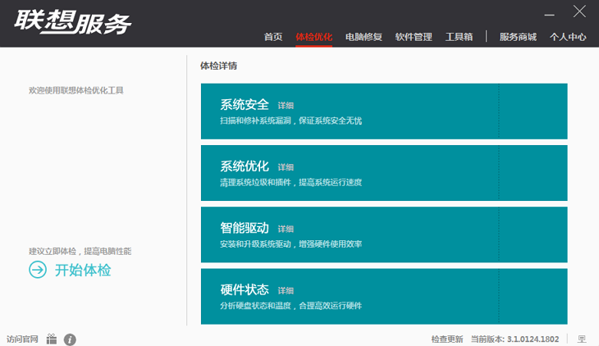599x346 pixels.
Task: Click the 联想服务 logo
Action: tap(72, 22)
